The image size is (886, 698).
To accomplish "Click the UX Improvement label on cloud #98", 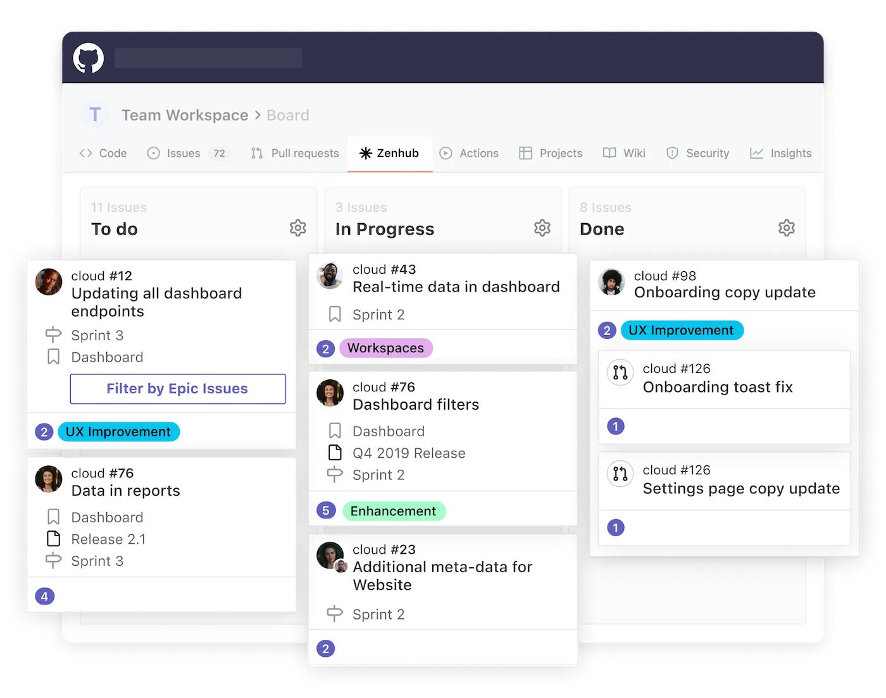I will pos(682,330).
